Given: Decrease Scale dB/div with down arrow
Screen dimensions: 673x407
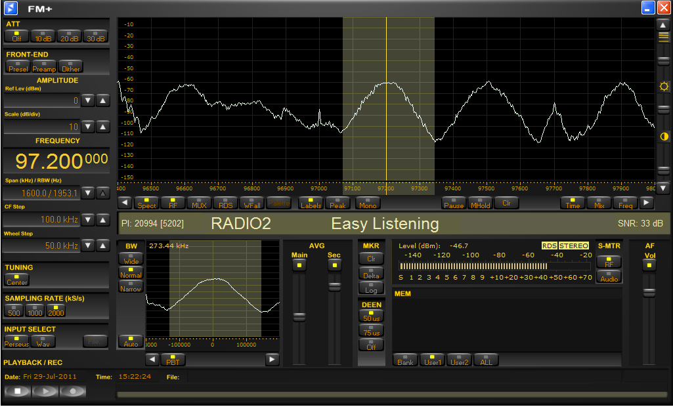Looking at the screenshot, I should tap(89, 127).
